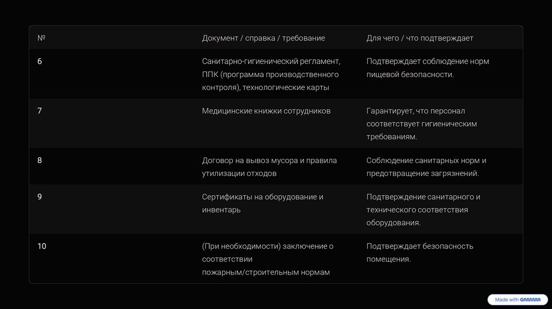Click the 'норм пищевой безопасности' description cell
This screenshot has height=309, width=552.
point(427,68)
